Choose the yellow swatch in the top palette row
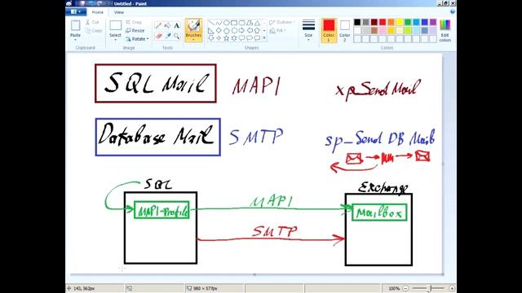 400,22
